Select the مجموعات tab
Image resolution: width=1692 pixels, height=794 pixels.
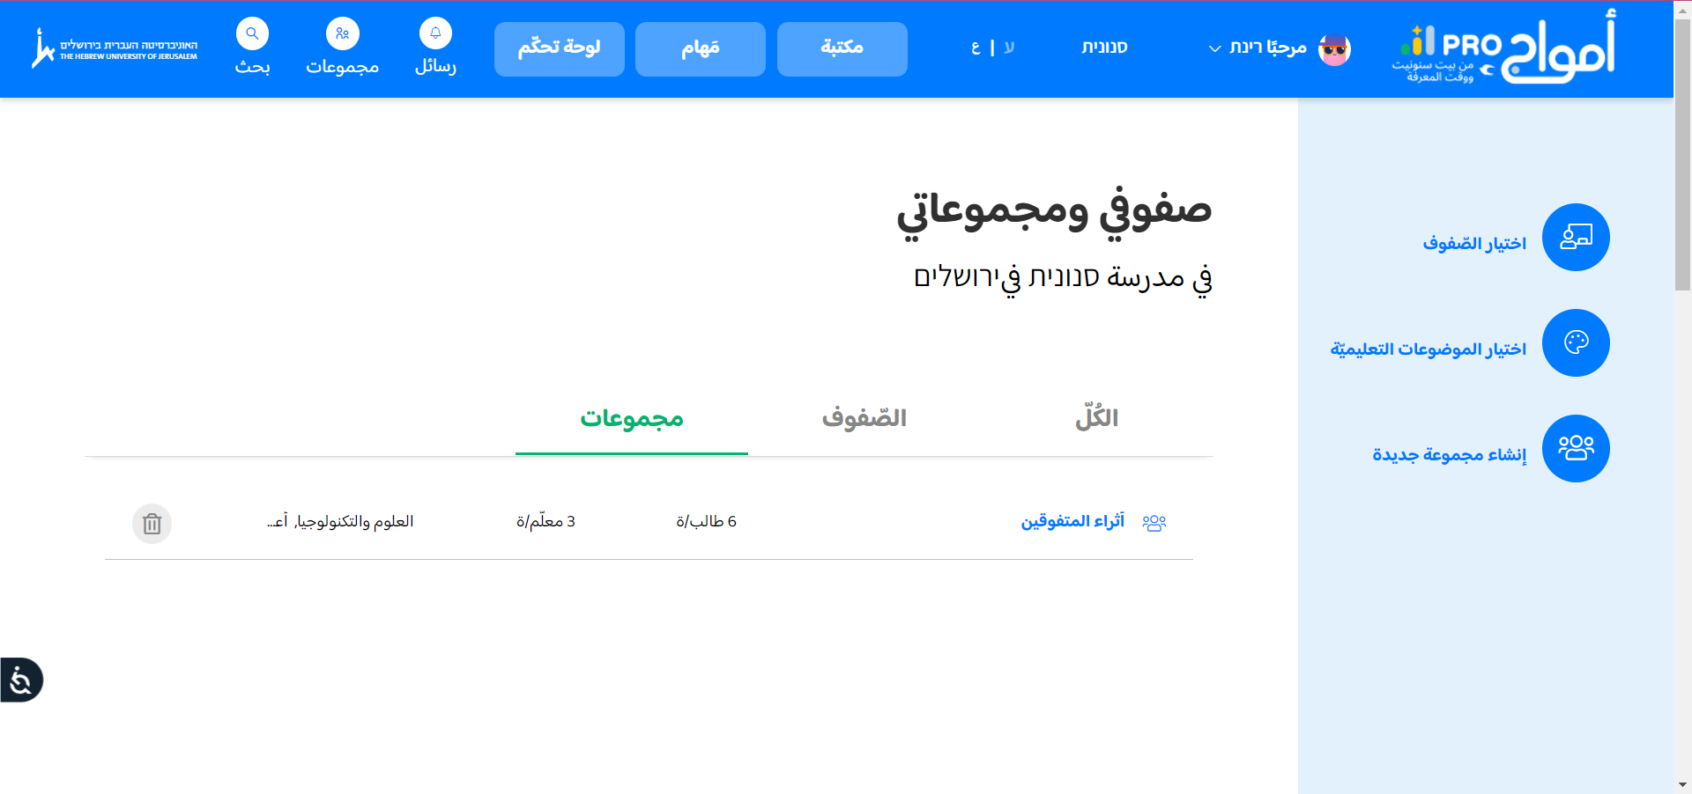click(x=631, y=418)
